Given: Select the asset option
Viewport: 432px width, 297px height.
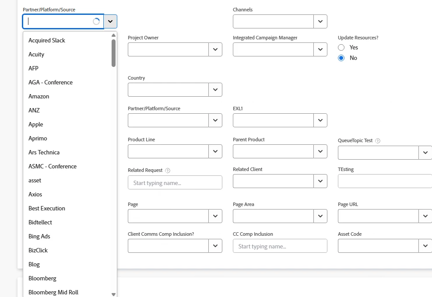Looking at the screenshot, I should click(x=67, y=181).
